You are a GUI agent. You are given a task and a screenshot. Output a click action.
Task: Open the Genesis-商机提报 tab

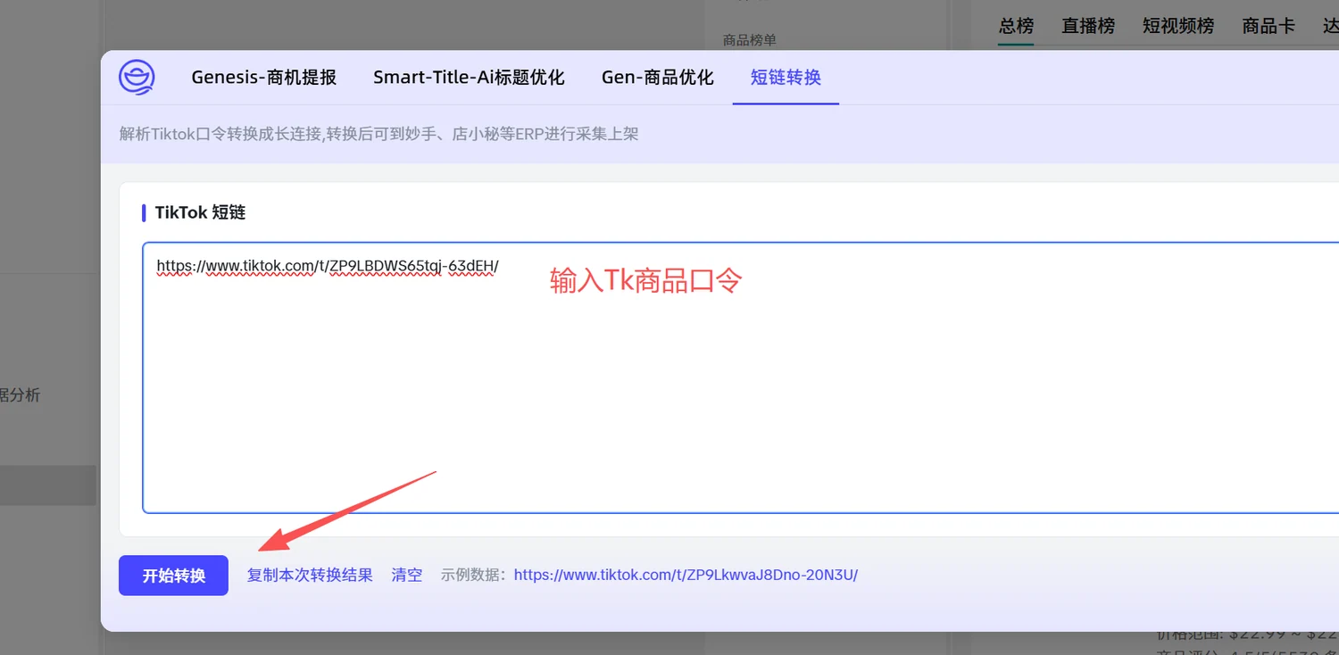pyautogui.click(x=264, y=78)
